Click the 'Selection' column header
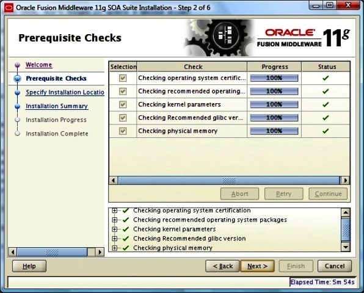Viewport: 364px width, 293px height. tap(123, 67)
